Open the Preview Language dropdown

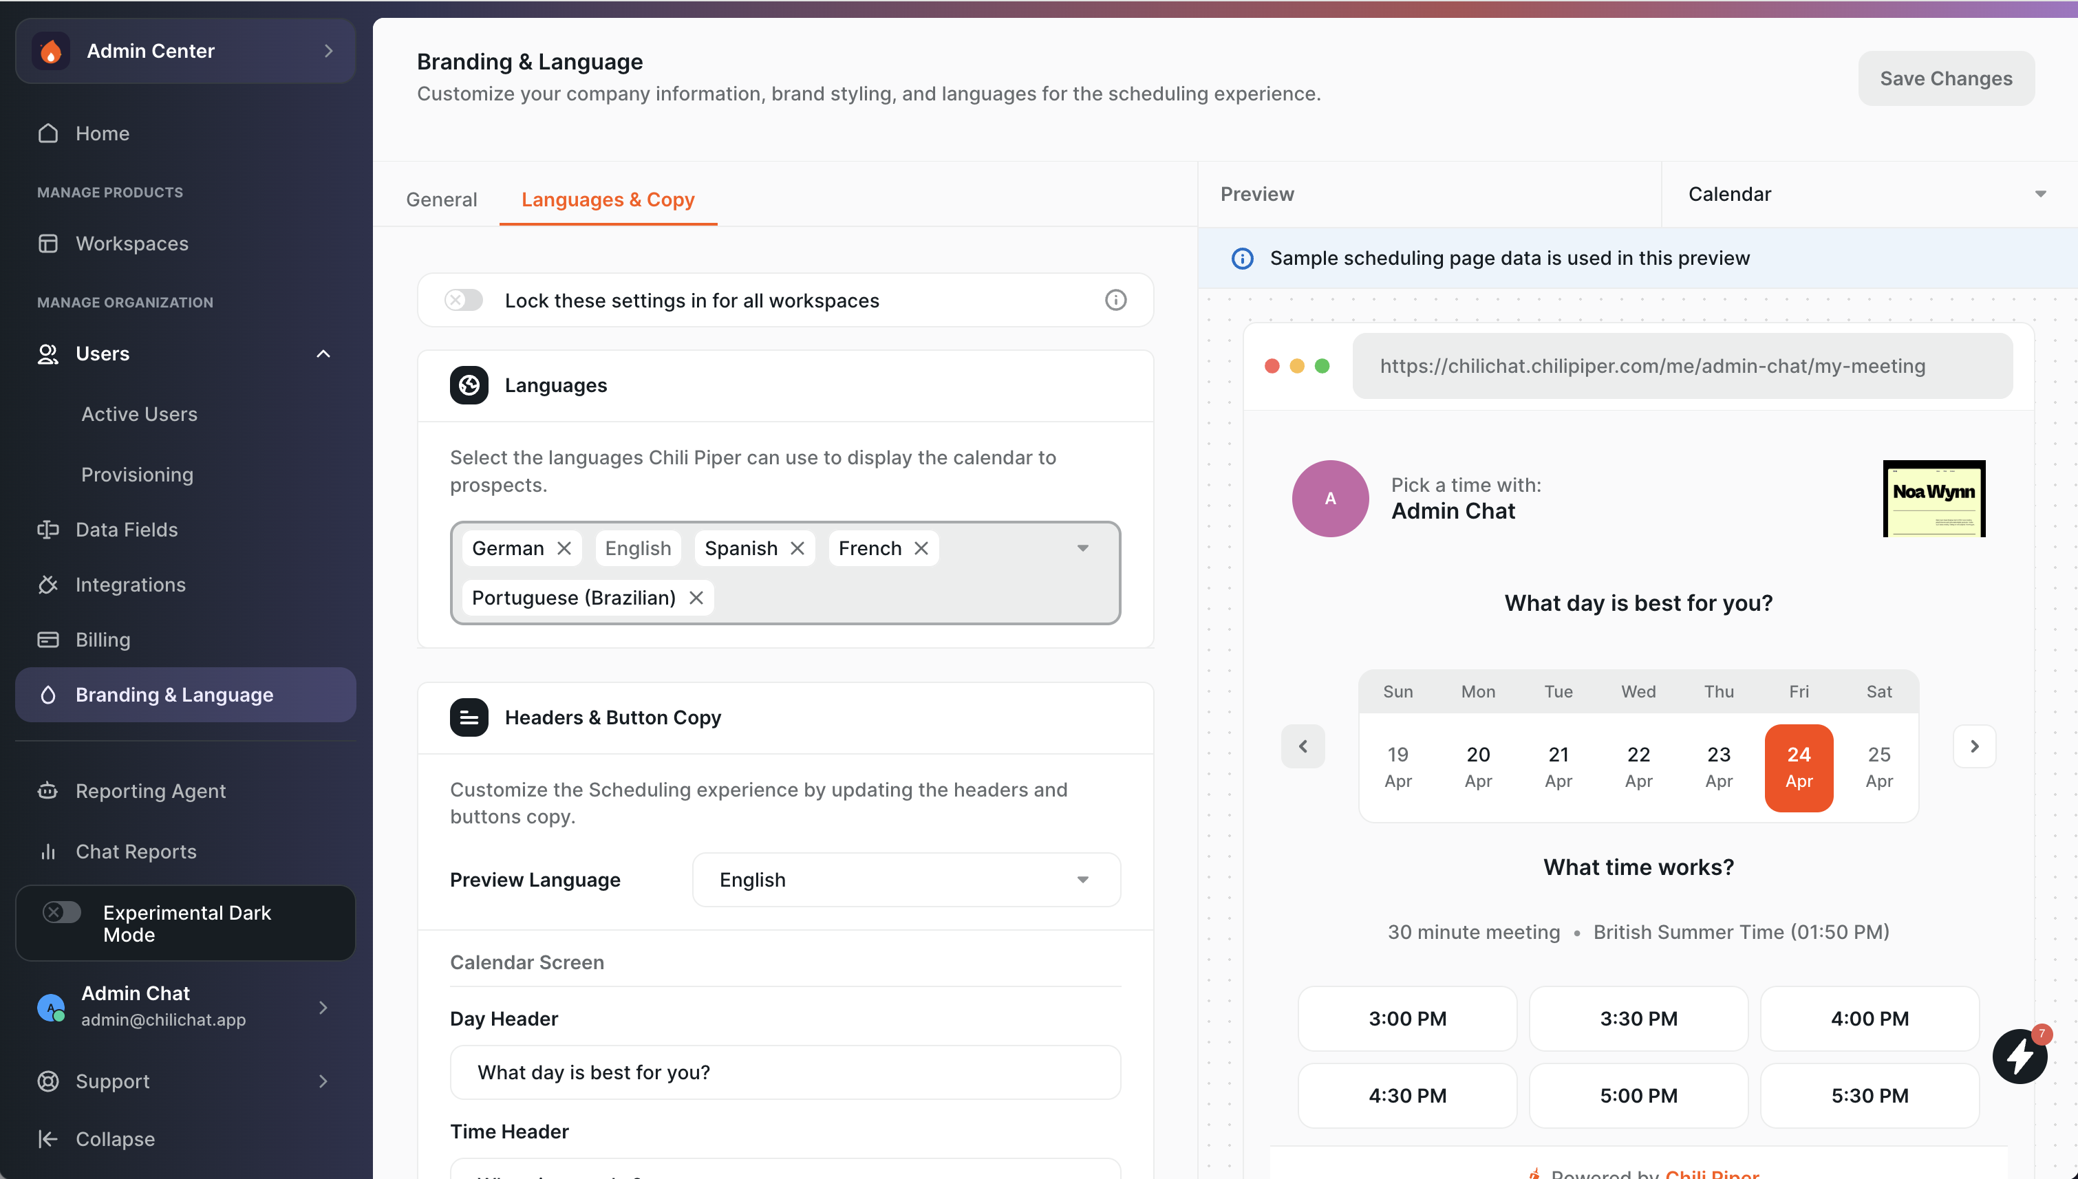coord(906,879)
